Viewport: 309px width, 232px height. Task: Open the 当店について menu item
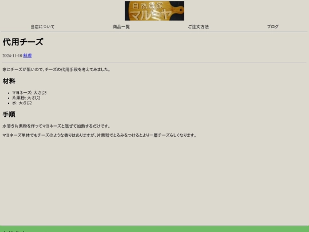(x=42, y=27)
